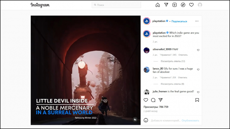This screenshot has height=129, width=230.
Task: Like lance_j10's Sifu comment
Action: [198, 70]
